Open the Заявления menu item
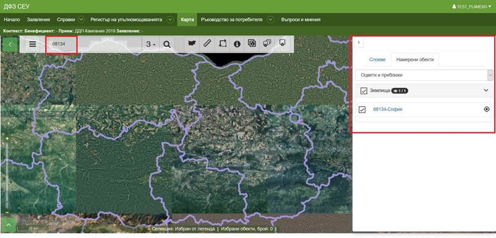 (x=38, y=20)
